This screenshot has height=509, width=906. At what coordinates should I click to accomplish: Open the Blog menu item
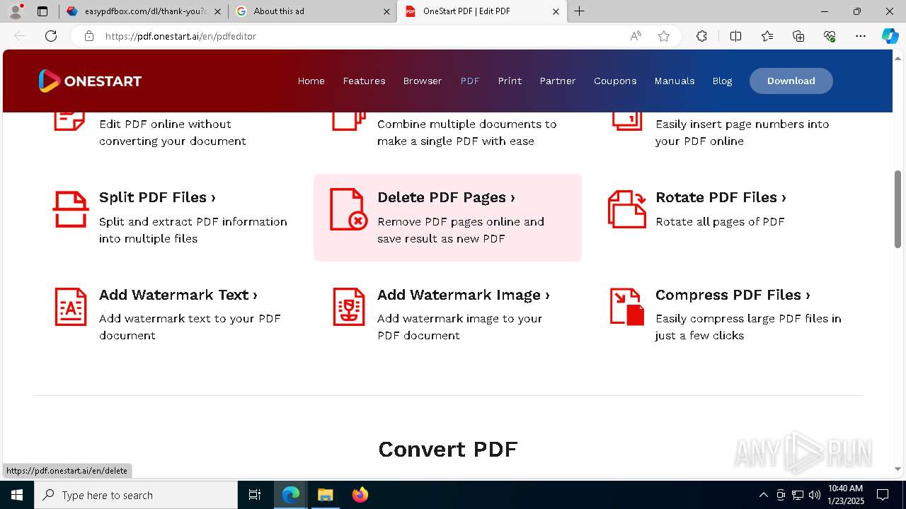coord(722,81)
